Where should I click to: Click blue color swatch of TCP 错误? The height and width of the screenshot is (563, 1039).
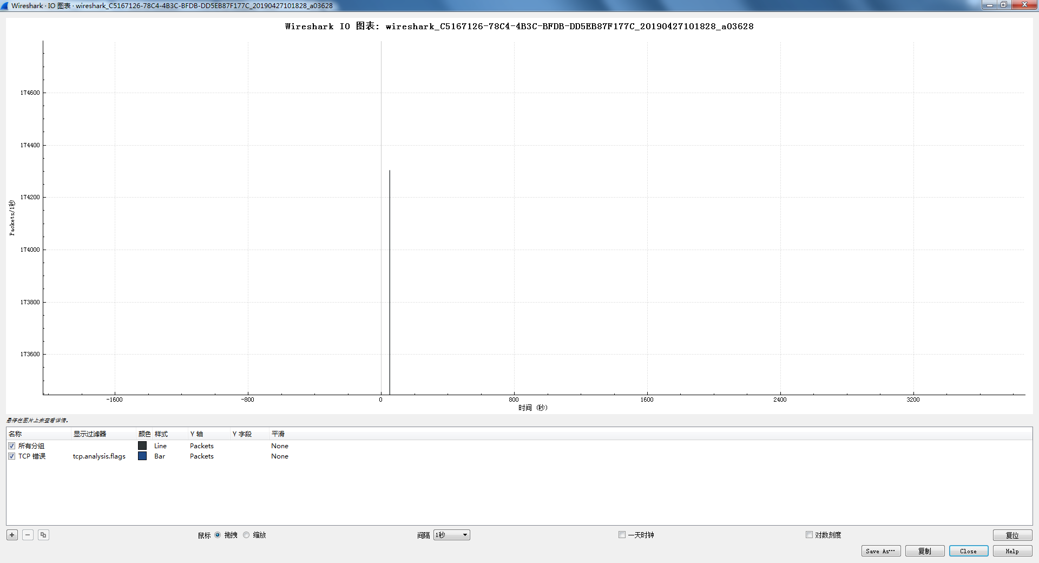[142, 456]
